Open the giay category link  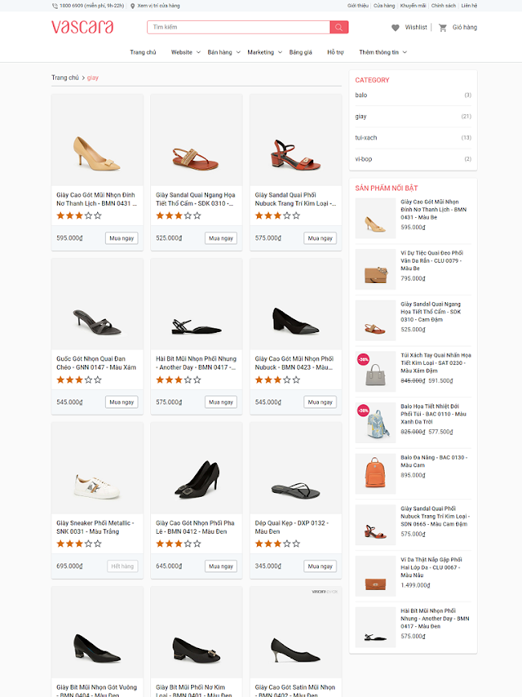point(360,116)
